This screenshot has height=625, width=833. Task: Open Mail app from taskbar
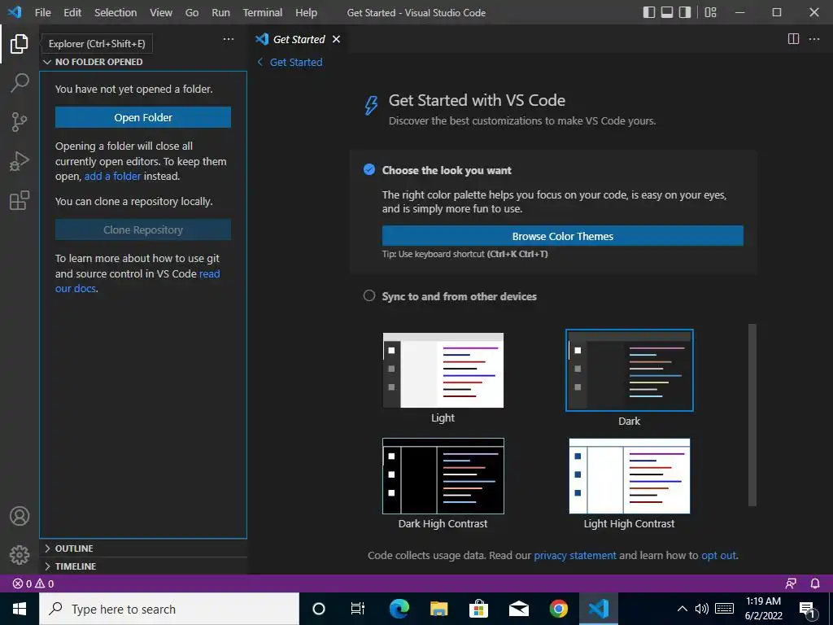pos(518,609)
